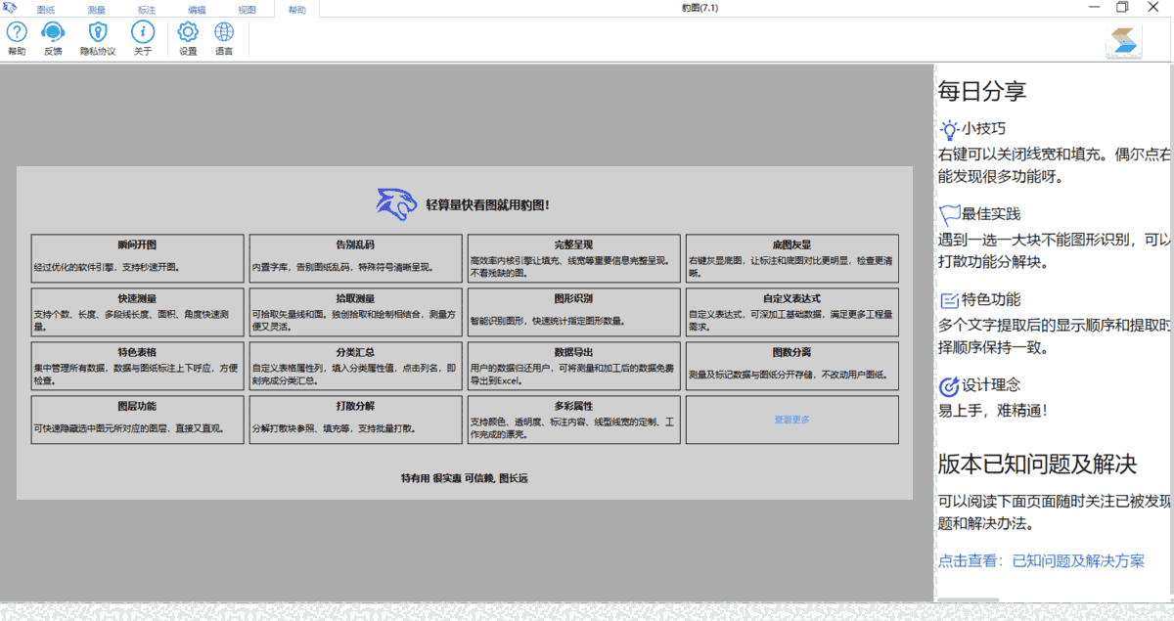
Task: Switch to the 视图 (View) ribbon tab
Action: 246,8
